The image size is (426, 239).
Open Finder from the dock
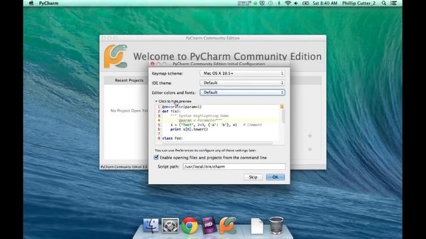[x=151, y=225]
